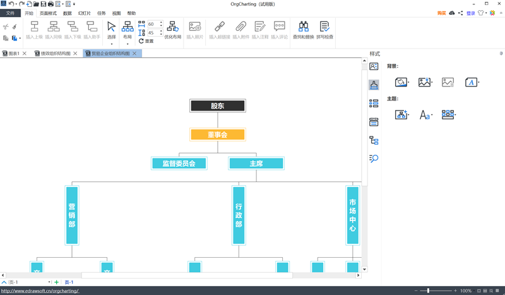Image resolution: width=505 pixels, height=295 pixels.
Task: Switch to the 页面样式 ribbon tab
Action: coord(48,13)
